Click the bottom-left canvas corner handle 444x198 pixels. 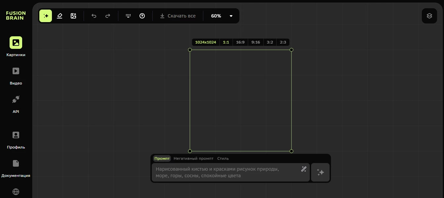click(190, 151)
